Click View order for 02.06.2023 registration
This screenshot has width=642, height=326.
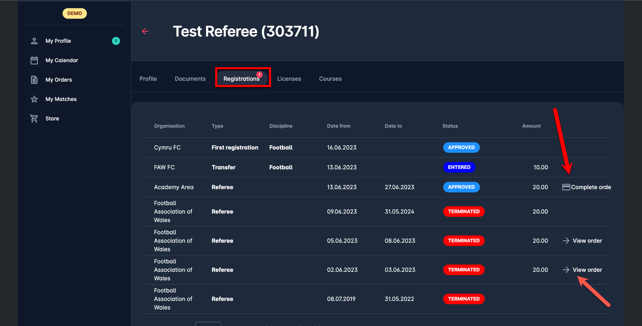[x=587, y=270]
